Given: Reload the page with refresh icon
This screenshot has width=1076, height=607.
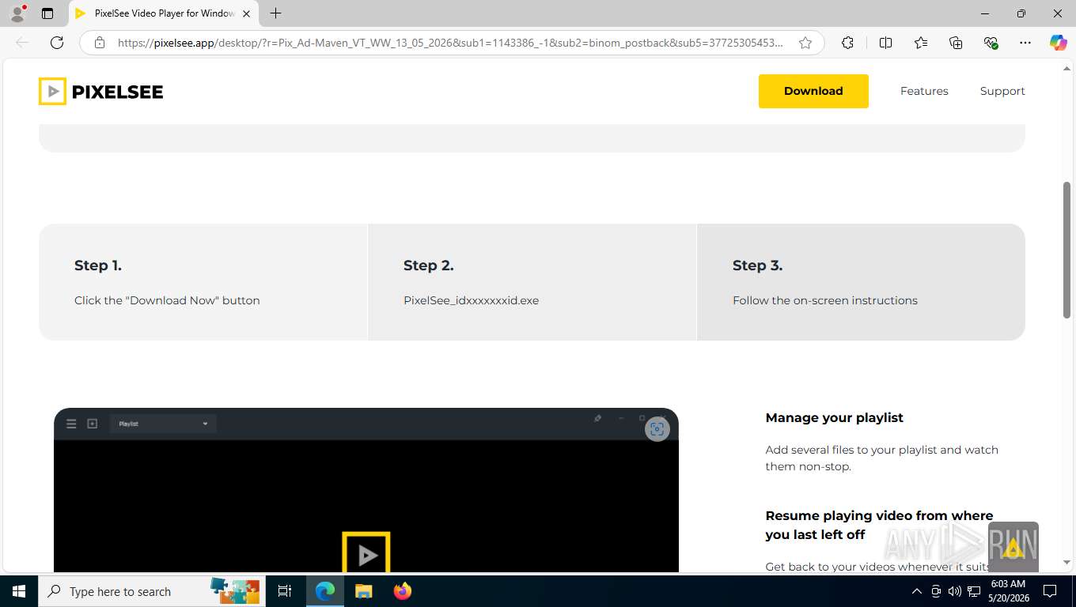Looking at the screenshot, I should (57, 43).
